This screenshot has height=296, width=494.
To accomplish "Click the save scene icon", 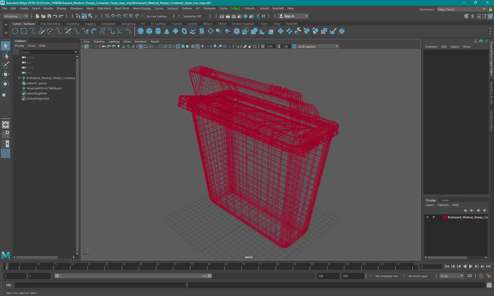I will coord(49,16).
